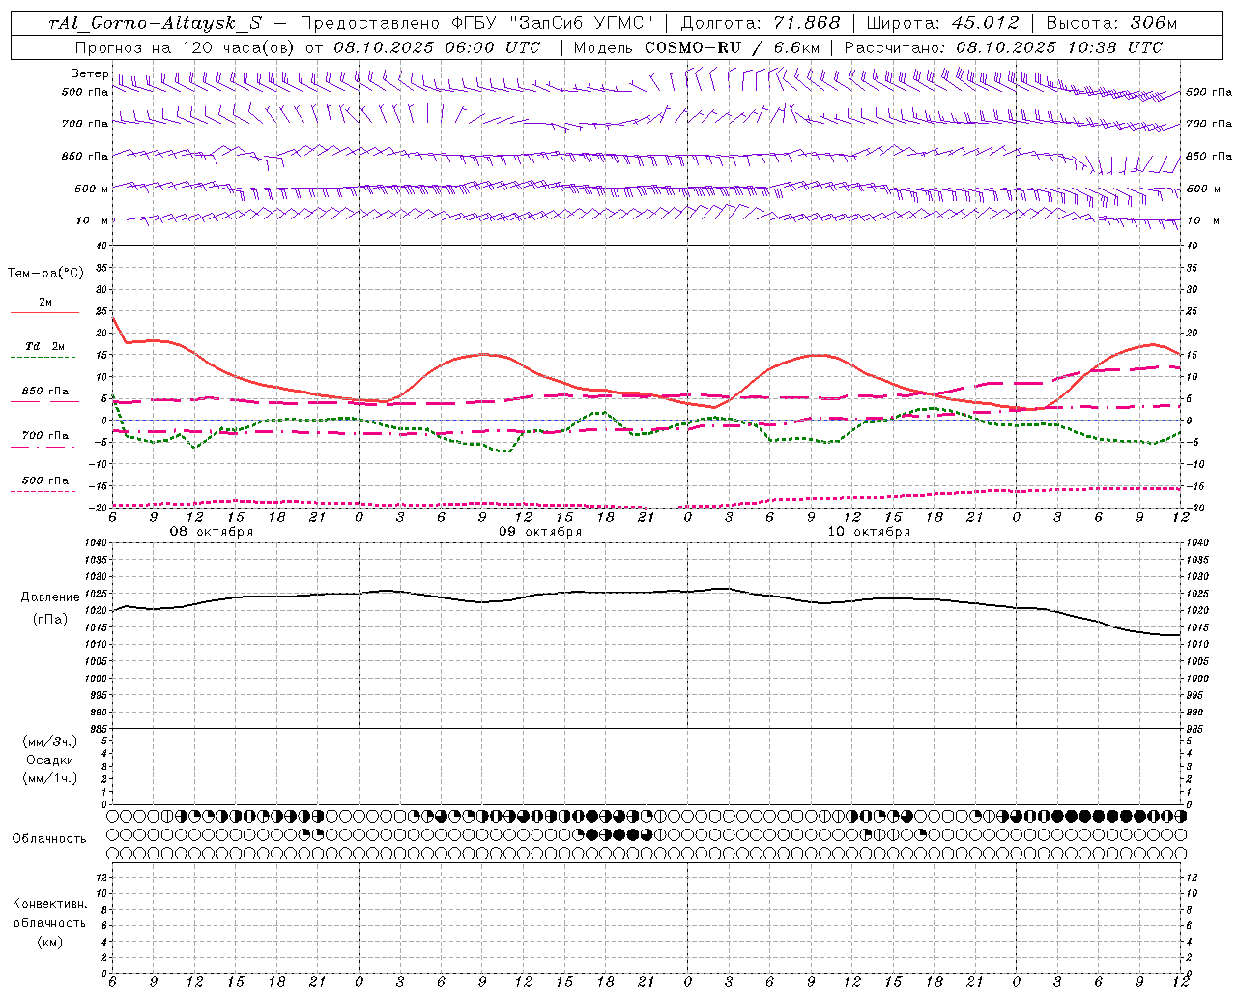Click the 09 октября date label
This screenshot has width=1237, height=990.
[x=540, y=532]
